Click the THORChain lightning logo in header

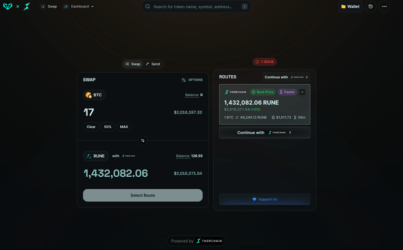tap(26, 6)
